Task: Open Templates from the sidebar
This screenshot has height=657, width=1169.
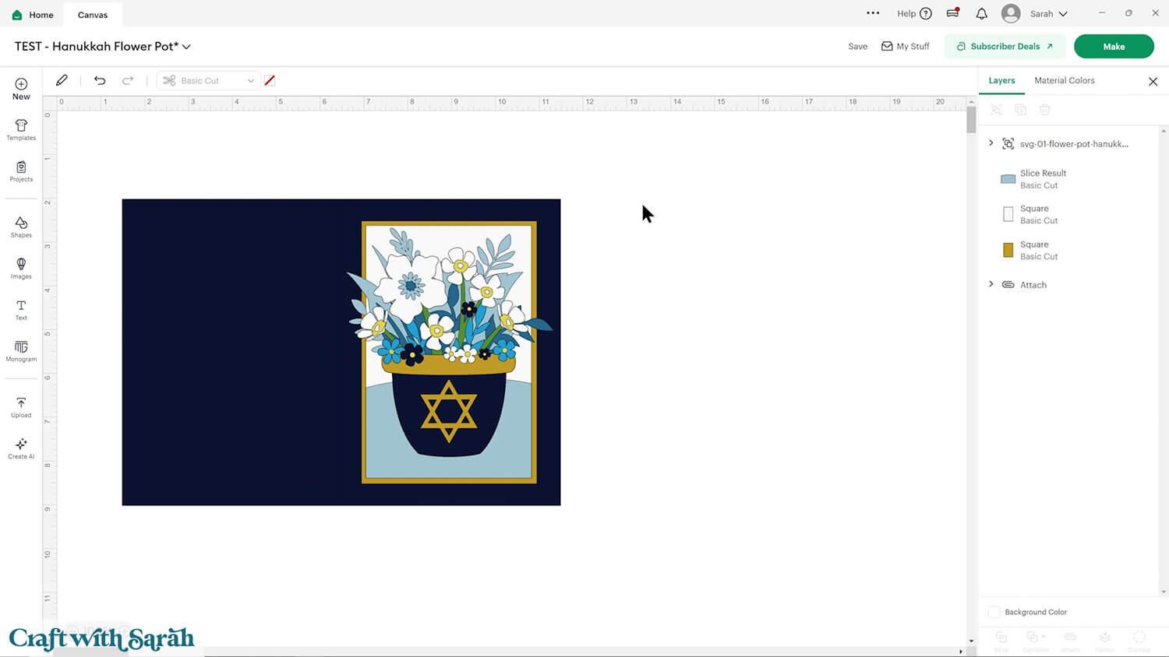Action: [21, 130]
